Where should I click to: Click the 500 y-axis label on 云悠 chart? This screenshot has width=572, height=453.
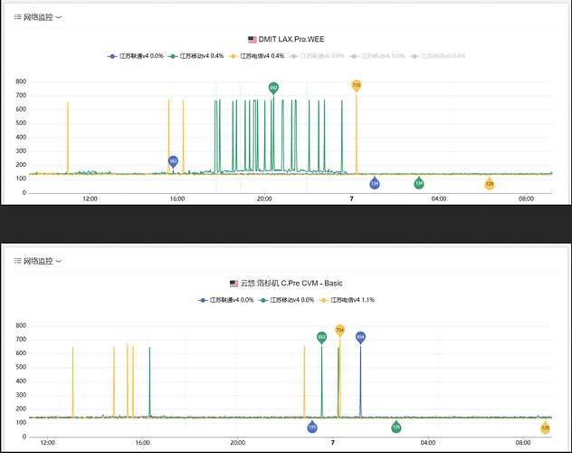click(x=21, y=367)
